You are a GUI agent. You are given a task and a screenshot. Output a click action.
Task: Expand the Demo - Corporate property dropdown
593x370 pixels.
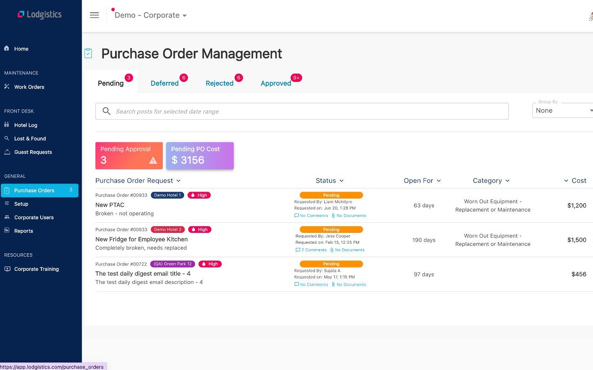[151, 15]
